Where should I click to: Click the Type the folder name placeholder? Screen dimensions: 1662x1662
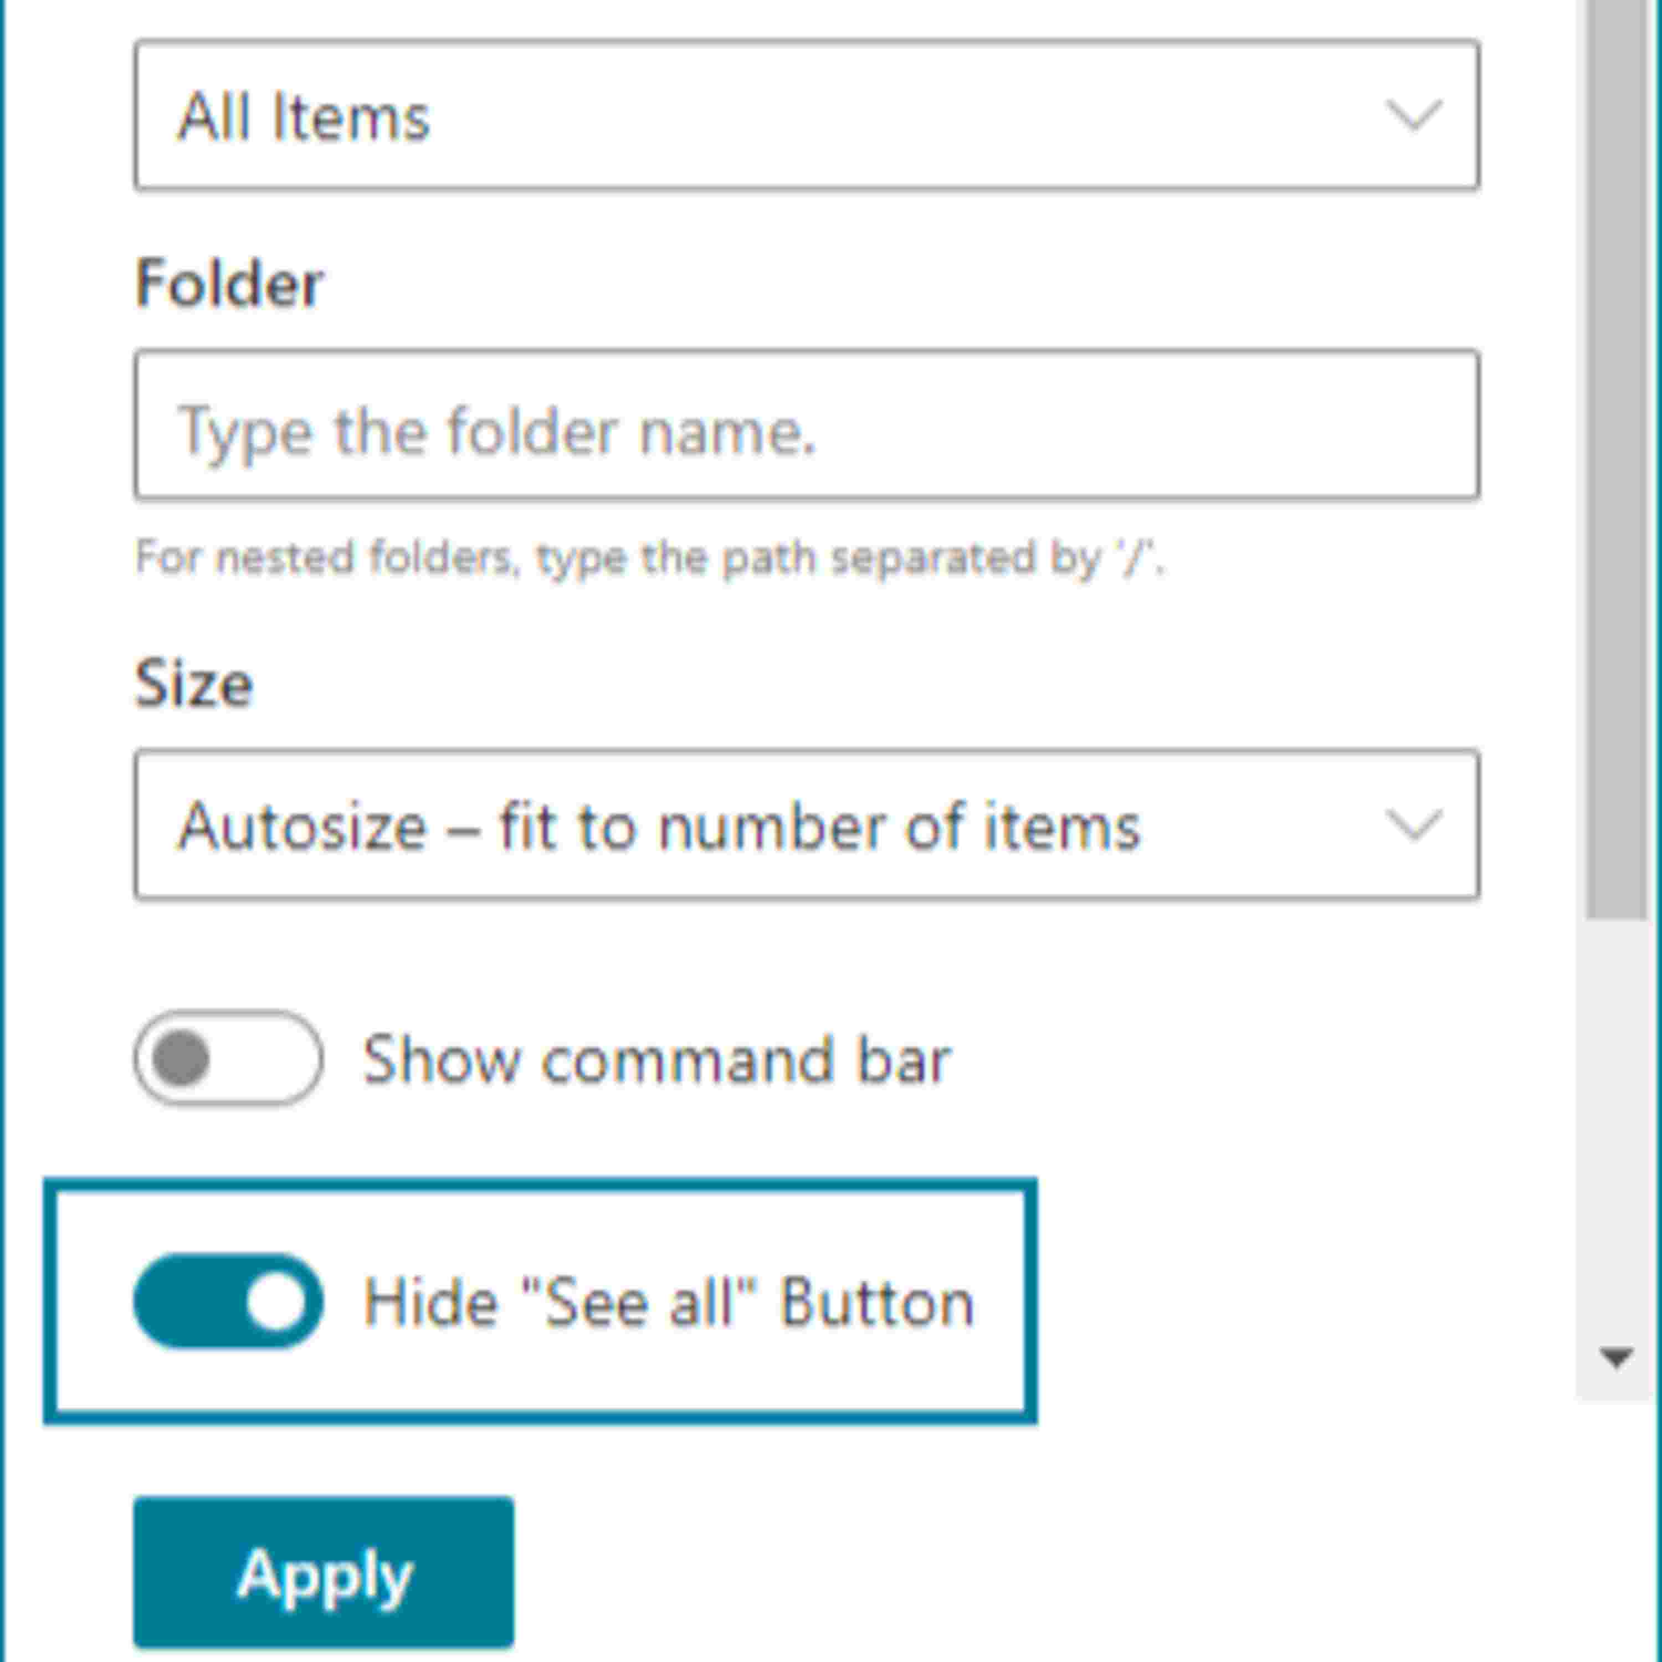click(x=496, y=430)
